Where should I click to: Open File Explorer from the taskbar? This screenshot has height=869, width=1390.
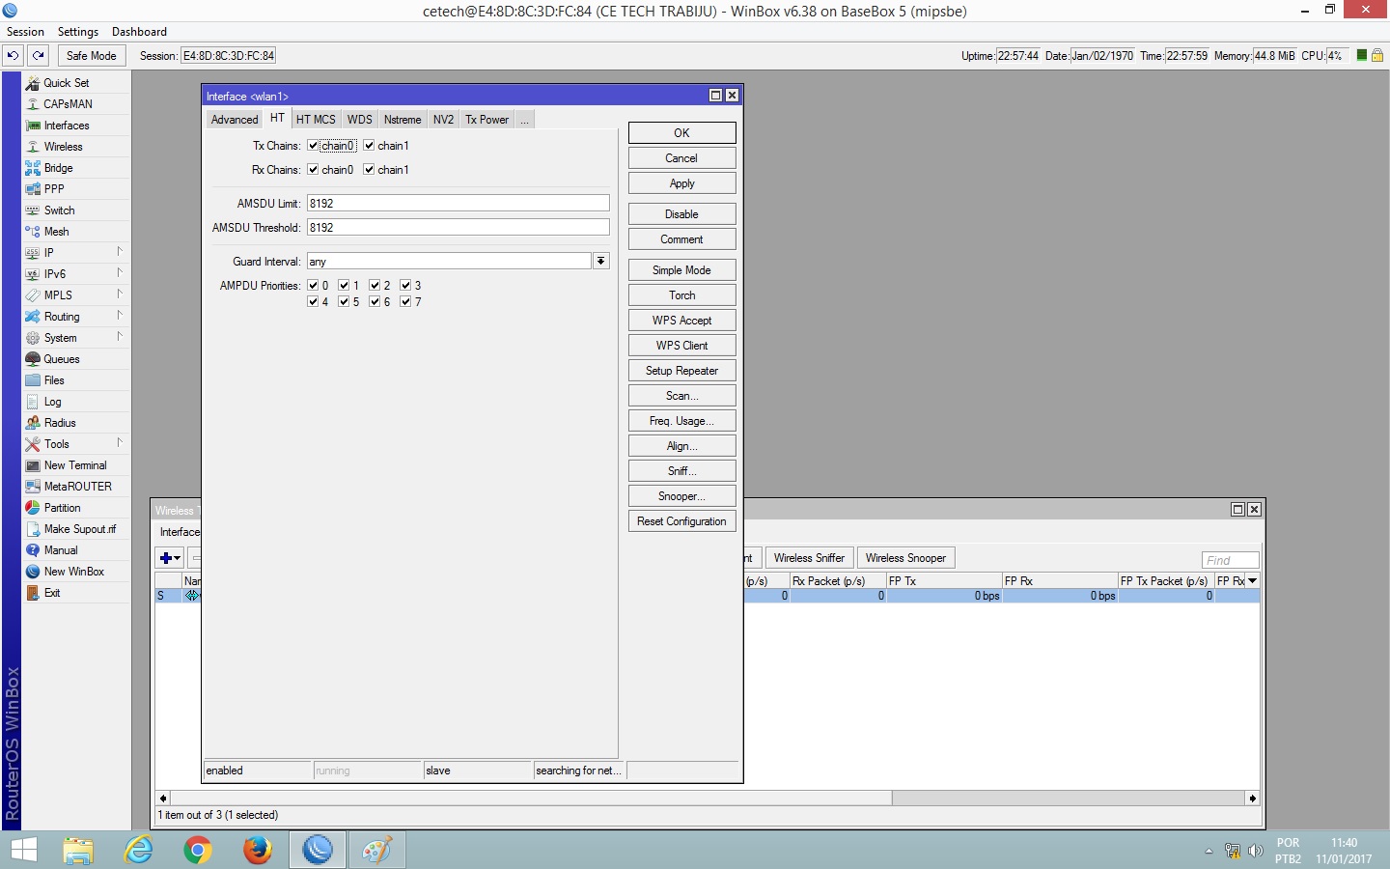tap(78, 850)
